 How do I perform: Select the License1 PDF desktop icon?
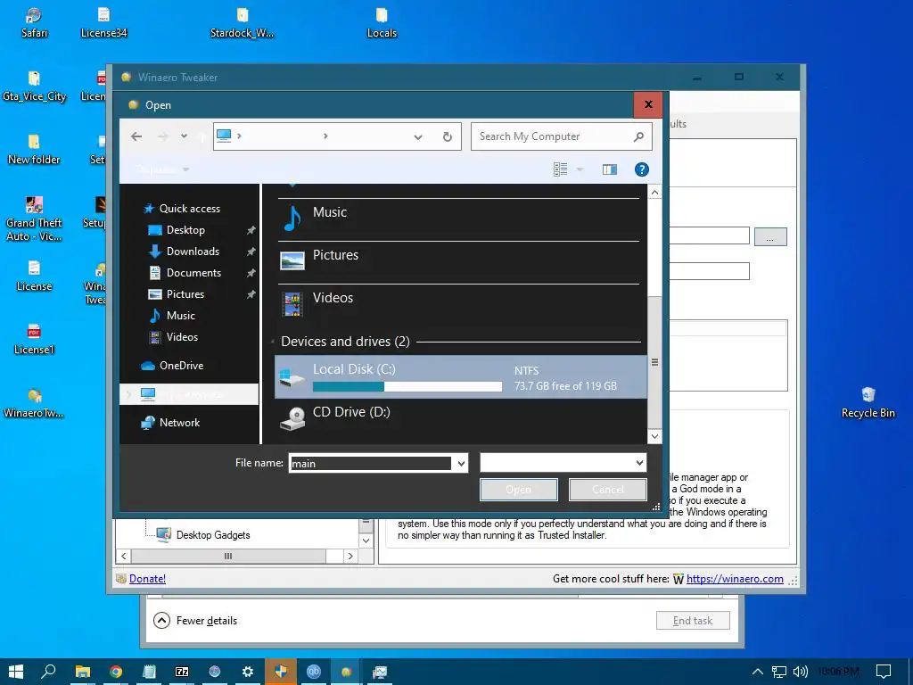(34, 340)
